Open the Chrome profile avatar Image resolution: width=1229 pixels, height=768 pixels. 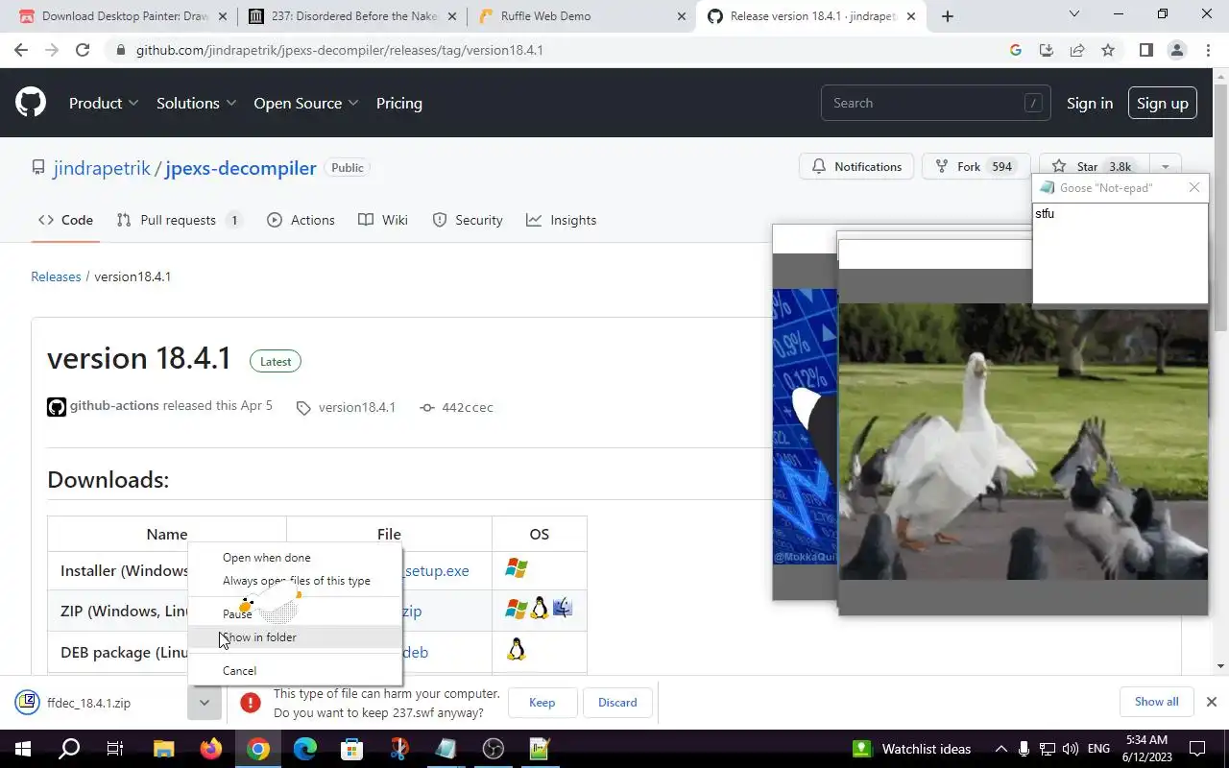pos(1177,50)
